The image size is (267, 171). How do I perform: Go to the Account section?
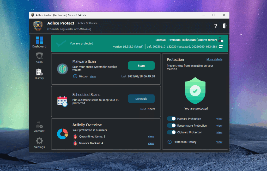pos(39,127)
